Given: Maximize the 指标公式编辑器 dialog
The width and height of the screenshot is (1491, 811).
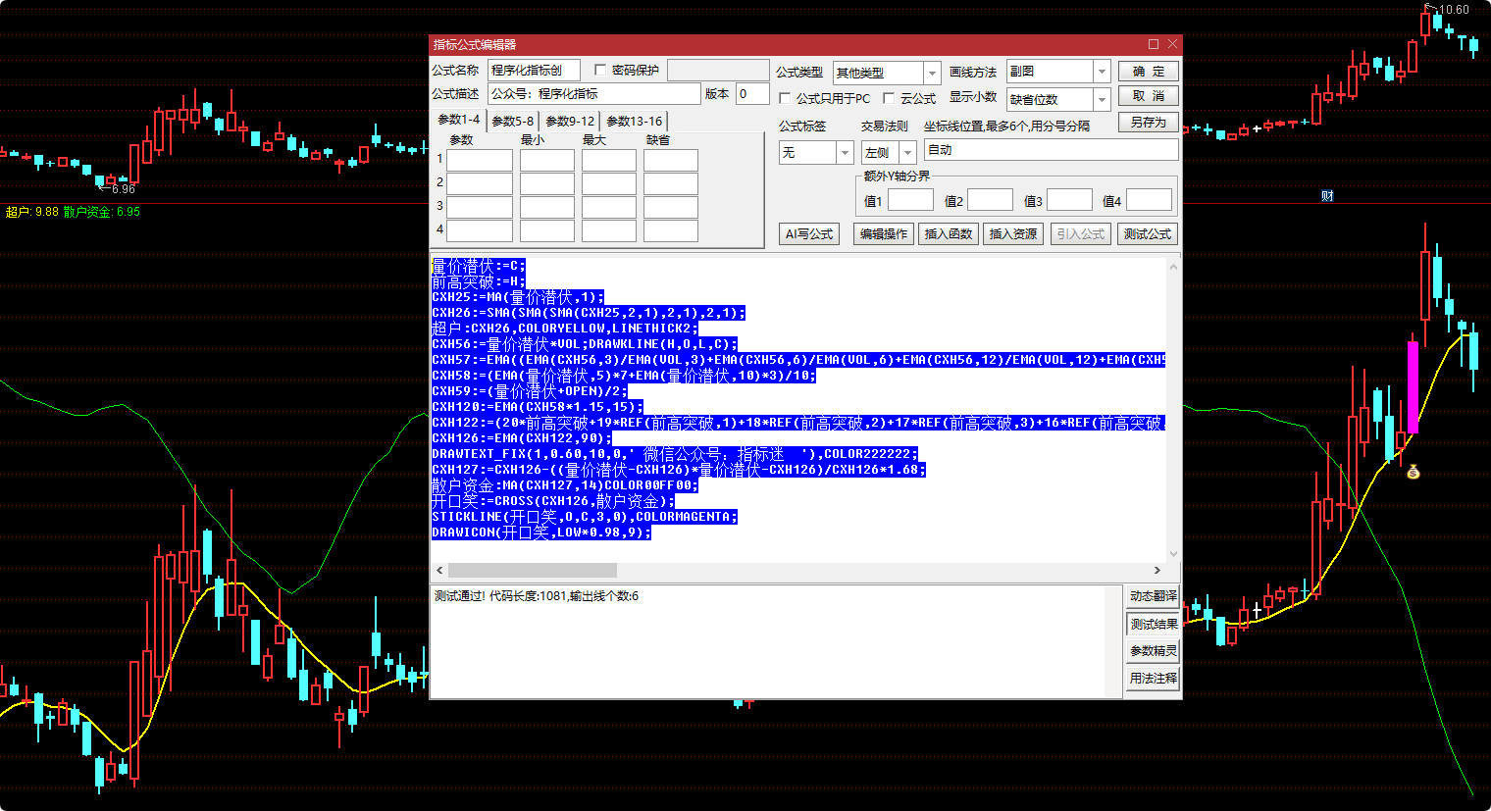Looking at the screenshot, I should (1154, 44).
